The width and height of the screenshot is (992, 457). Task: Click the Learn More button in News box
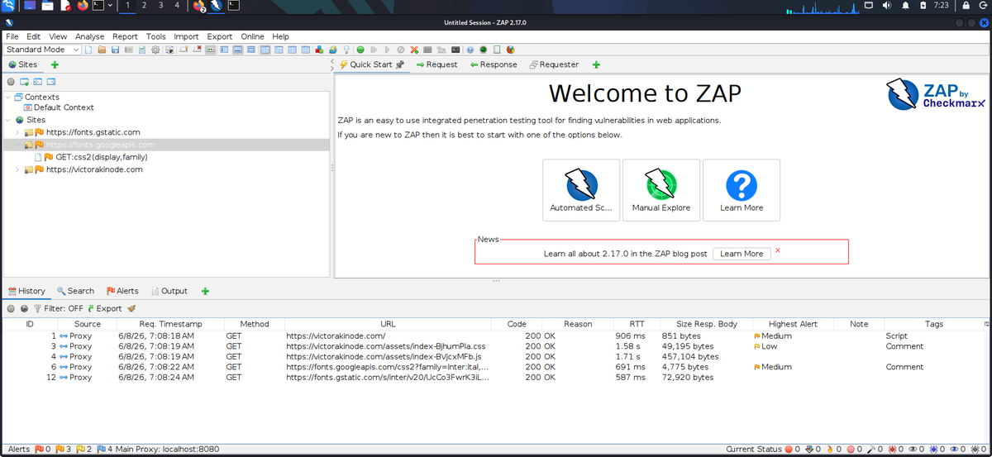coord(742,254)
